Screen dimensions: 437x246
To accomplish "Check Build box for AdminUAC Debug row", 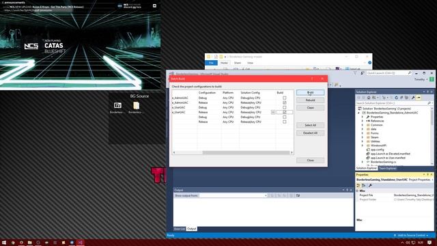I will coord(284,98).
